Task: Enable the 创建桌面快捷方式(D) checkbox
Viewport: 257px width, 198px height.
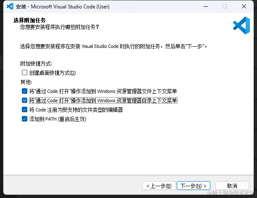Action: 24,72
